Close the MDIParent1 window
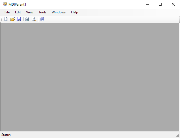This screenshot has height=138, width=180. tap(173, 4)
